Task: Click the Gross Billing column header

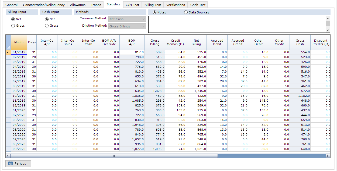Action: coord(155,42)
